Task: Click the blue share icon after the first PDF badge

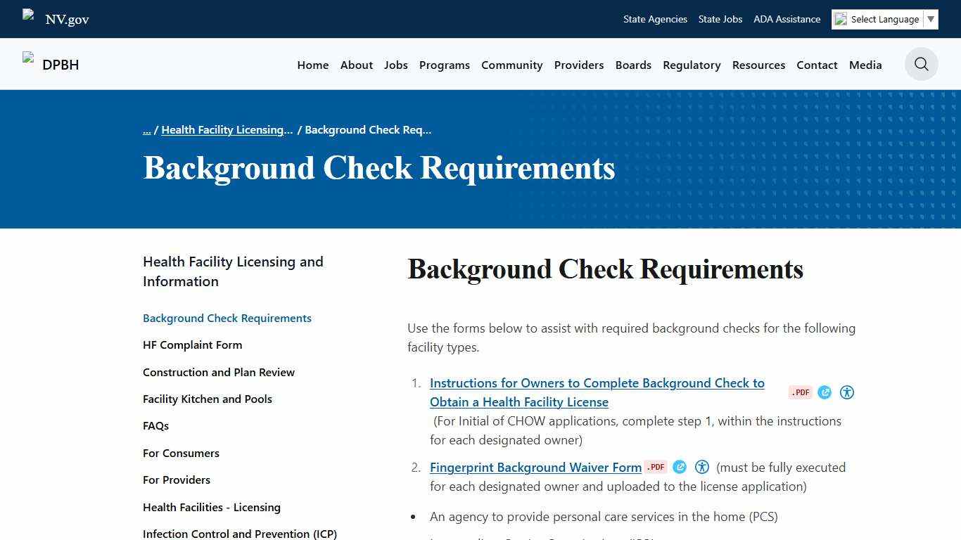Action: point(825,392)
